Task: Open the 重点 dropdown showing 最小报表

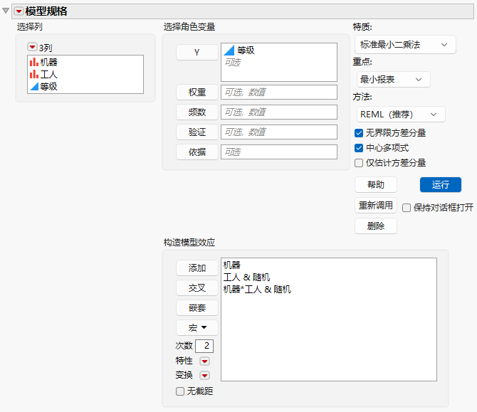Action: [393, 80]
